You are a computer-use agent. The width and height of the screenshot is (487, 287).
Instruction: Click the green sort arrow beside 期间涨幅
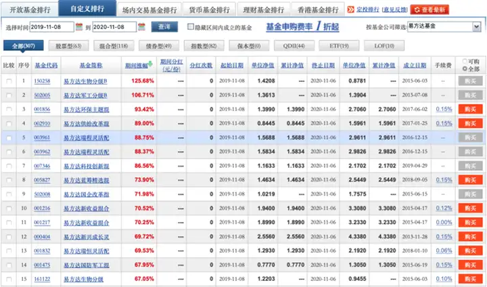150,64
